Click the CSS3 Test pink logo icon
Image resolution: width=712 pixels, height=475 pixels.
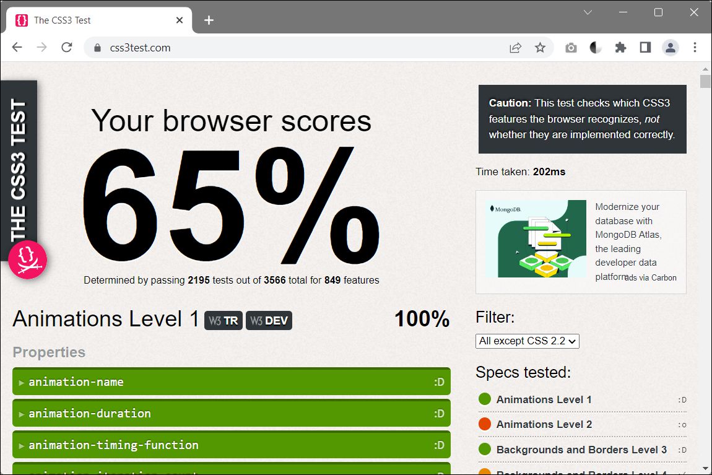27,259
